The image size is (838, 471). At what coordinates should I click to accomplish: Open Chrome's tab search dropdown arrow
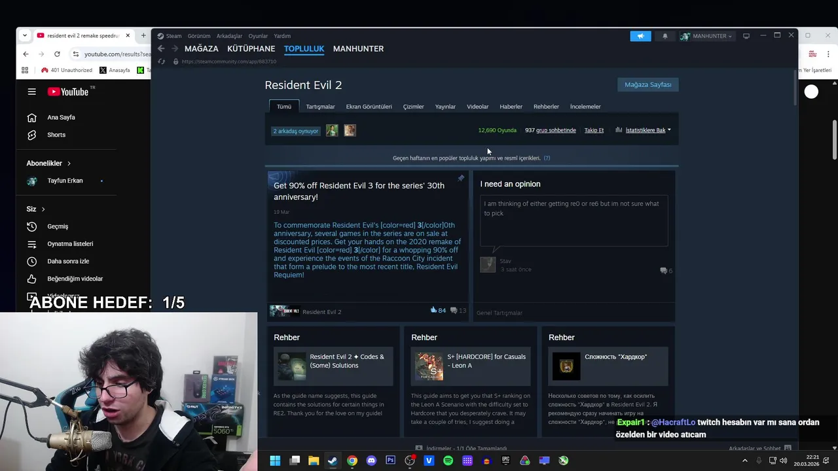pos(24,35)
